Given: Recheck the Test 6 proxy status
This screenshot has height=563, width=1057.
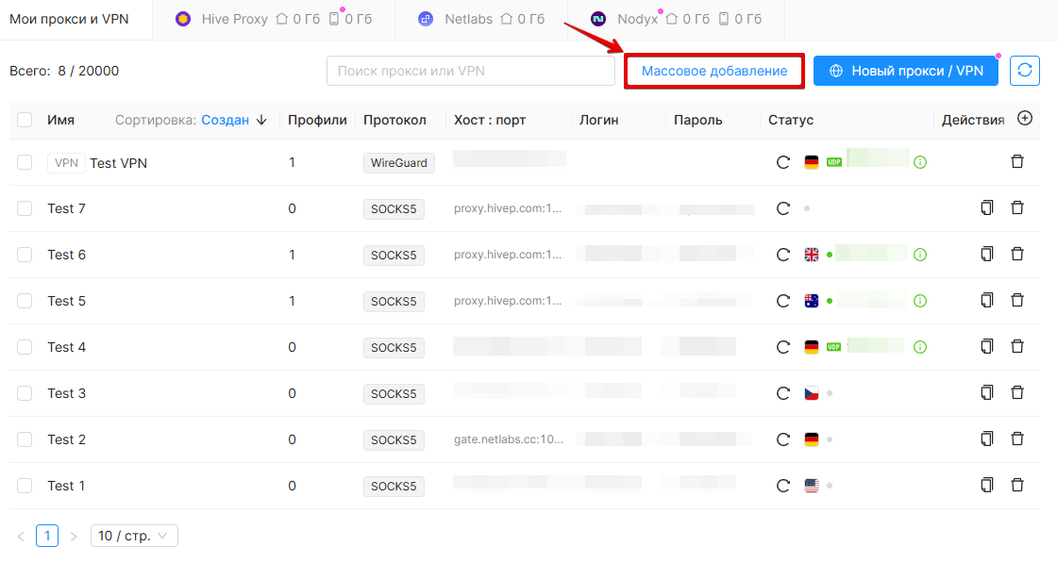Looking at the screenshot, I should click(x=782, y=255).
